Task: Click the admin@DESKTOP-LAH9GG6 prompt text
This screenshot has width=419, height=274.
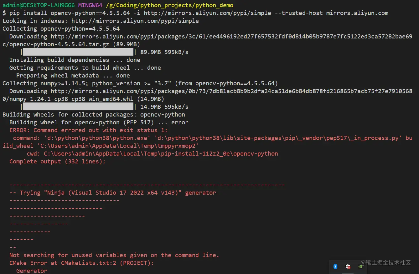Action: point(39,5)
